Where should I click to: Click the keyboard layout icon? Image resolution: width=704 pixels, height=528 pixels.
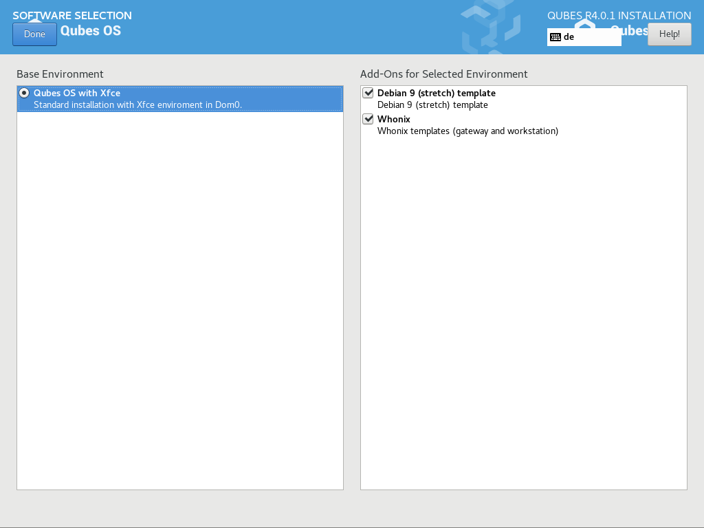point(555,37)
